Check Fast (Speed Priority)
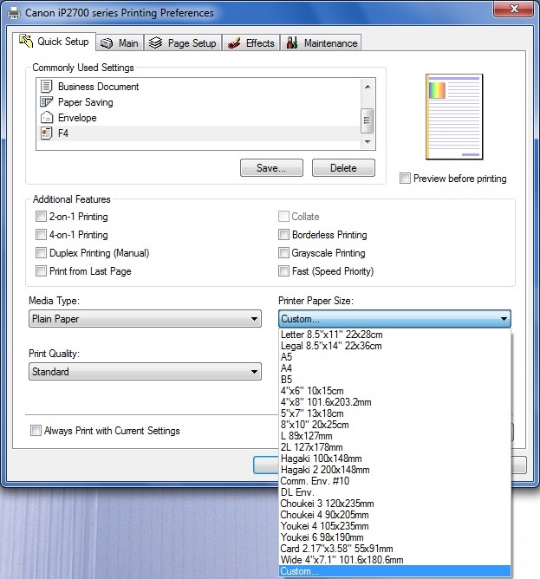Screen dimensions: 540x579 [283, 271]
